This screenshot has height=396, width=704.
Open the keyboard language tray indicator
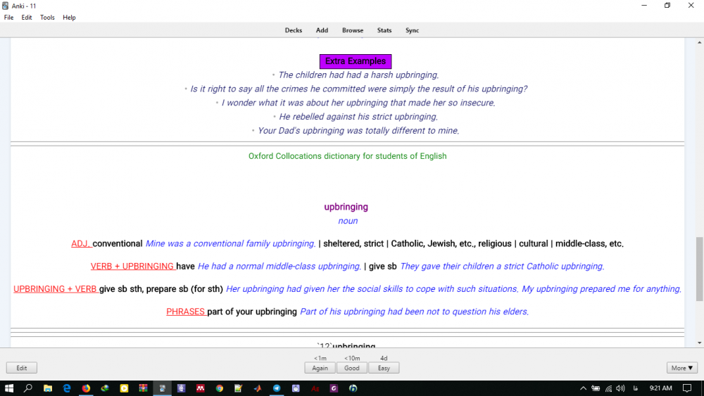coord(636,388)
